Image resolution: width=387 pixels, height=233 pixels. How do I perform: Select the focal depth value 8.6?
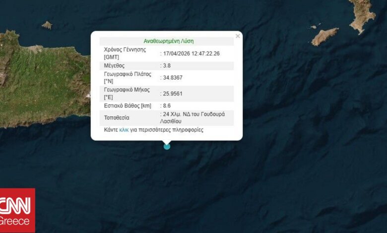(x=167, y=106)
